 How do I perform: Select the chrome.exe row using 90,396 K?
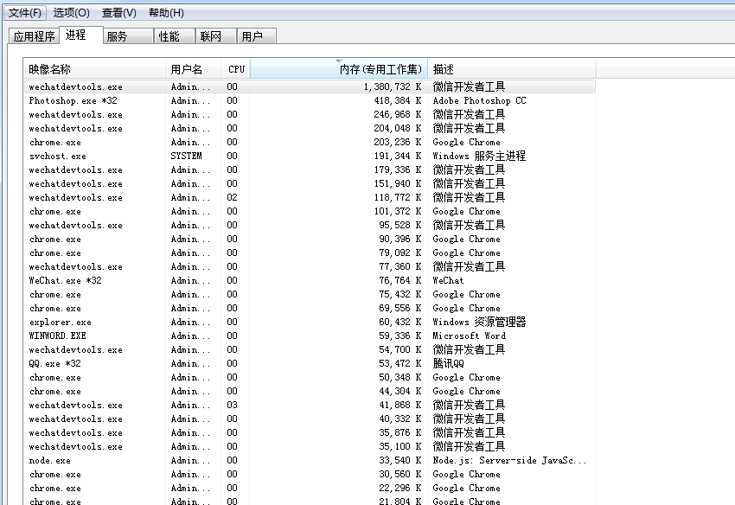pos(310,239)
